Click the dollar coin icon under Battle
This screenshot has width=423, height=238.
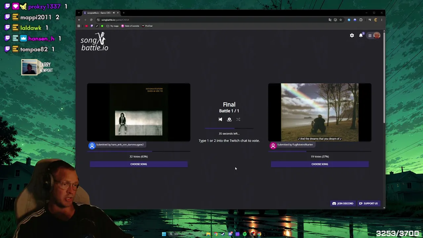pos(229,119)
